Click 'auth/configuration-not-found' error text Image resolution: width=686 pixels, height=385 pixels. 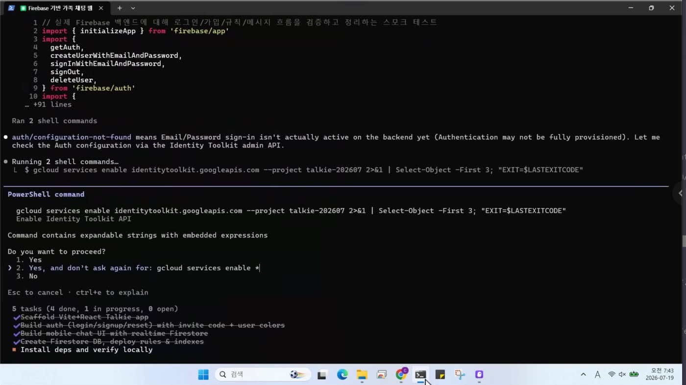[x=72, y=137]
